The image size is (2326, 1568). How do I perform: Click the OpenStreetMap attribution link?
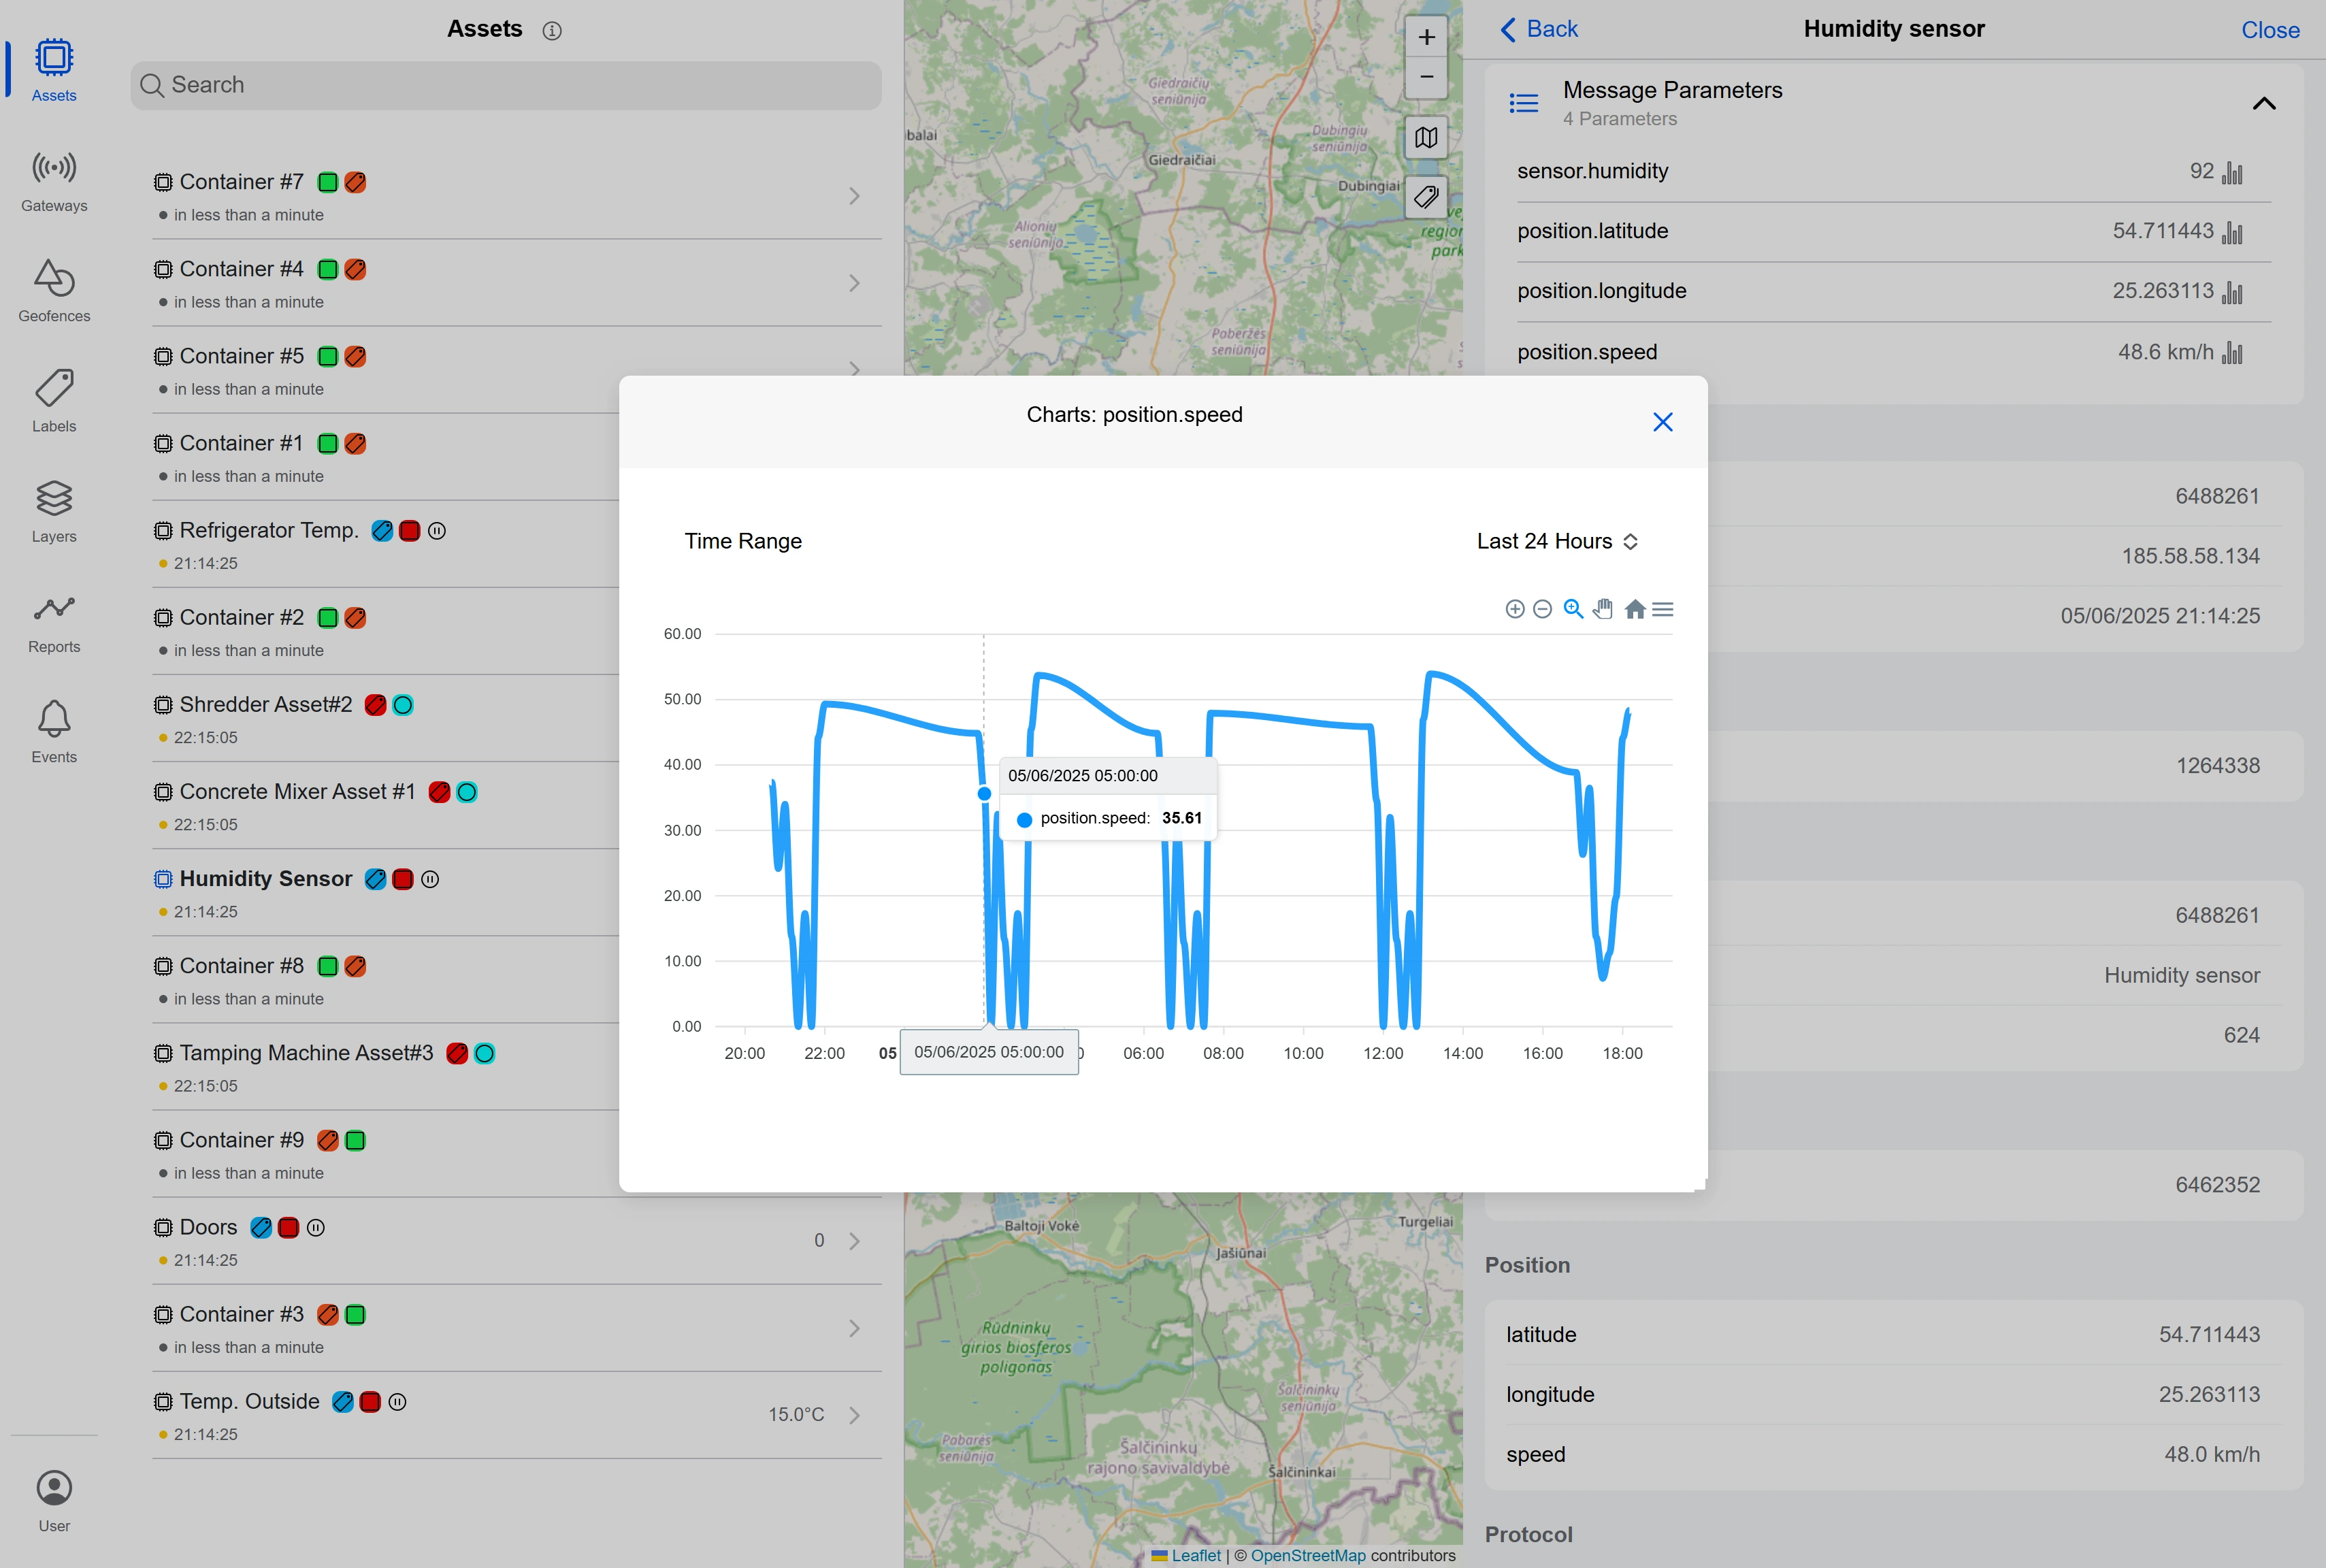click(x=1307, y=1555)
